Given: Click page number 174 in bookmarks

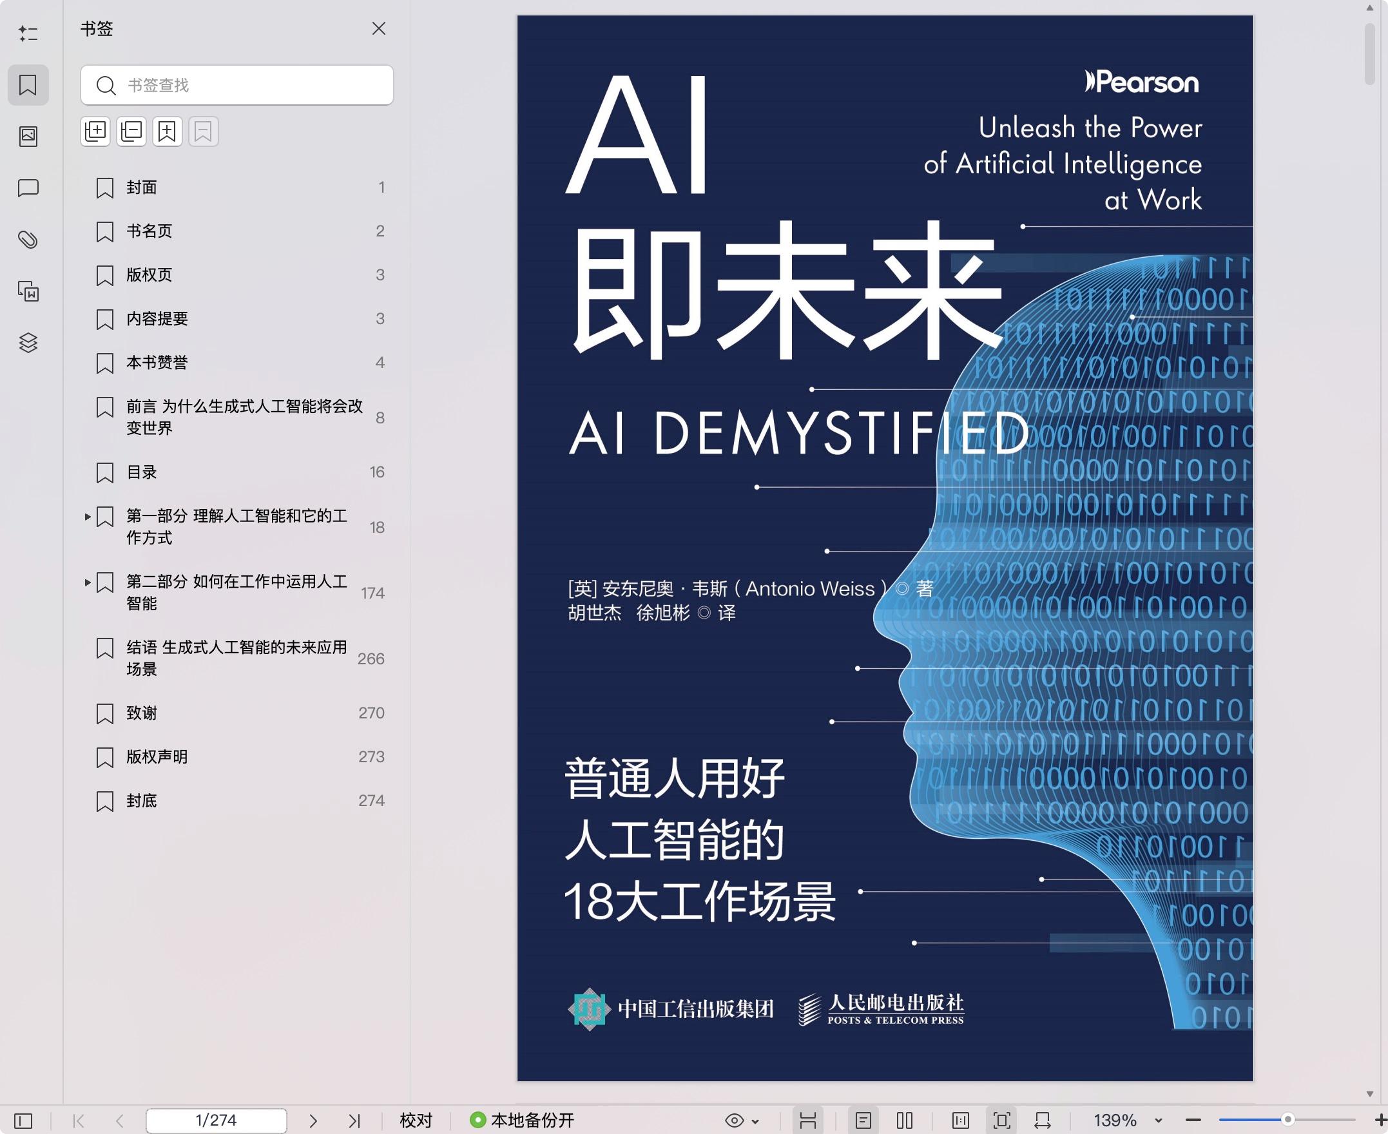Looking at the screenshot, I should coord(373,593).
